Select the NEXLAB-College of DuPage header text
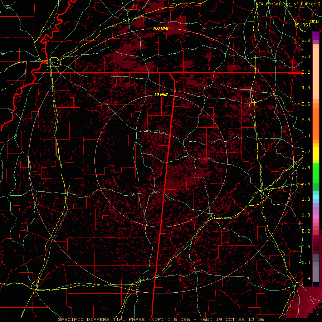 pyautogui.click(x=286, y=4)
